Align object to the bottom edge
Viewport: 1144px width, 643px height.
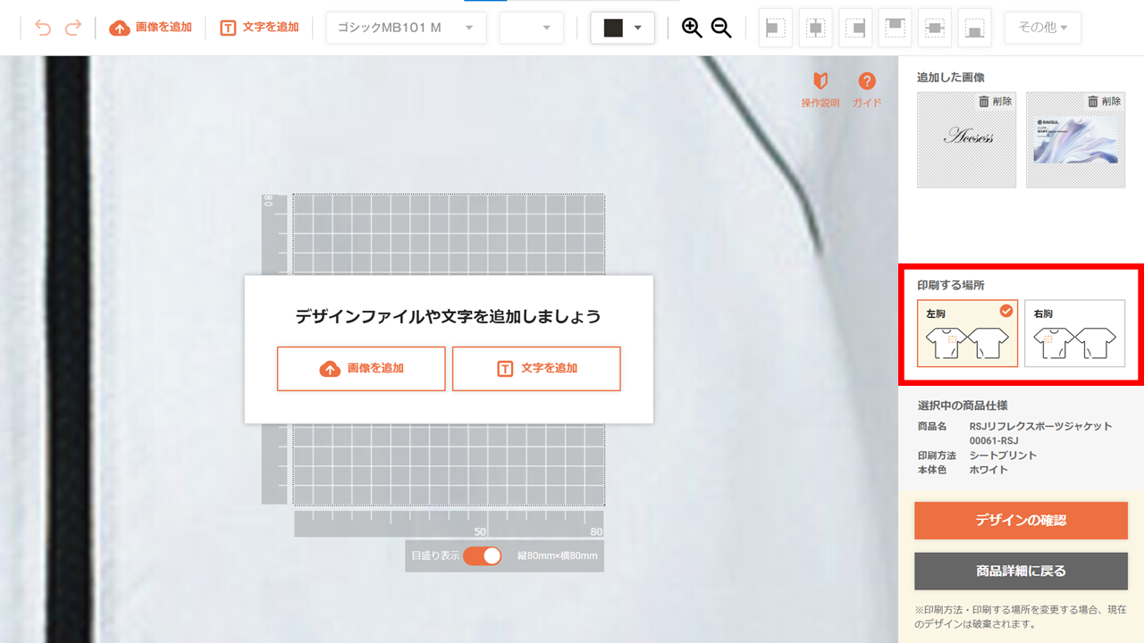(974, 28)
